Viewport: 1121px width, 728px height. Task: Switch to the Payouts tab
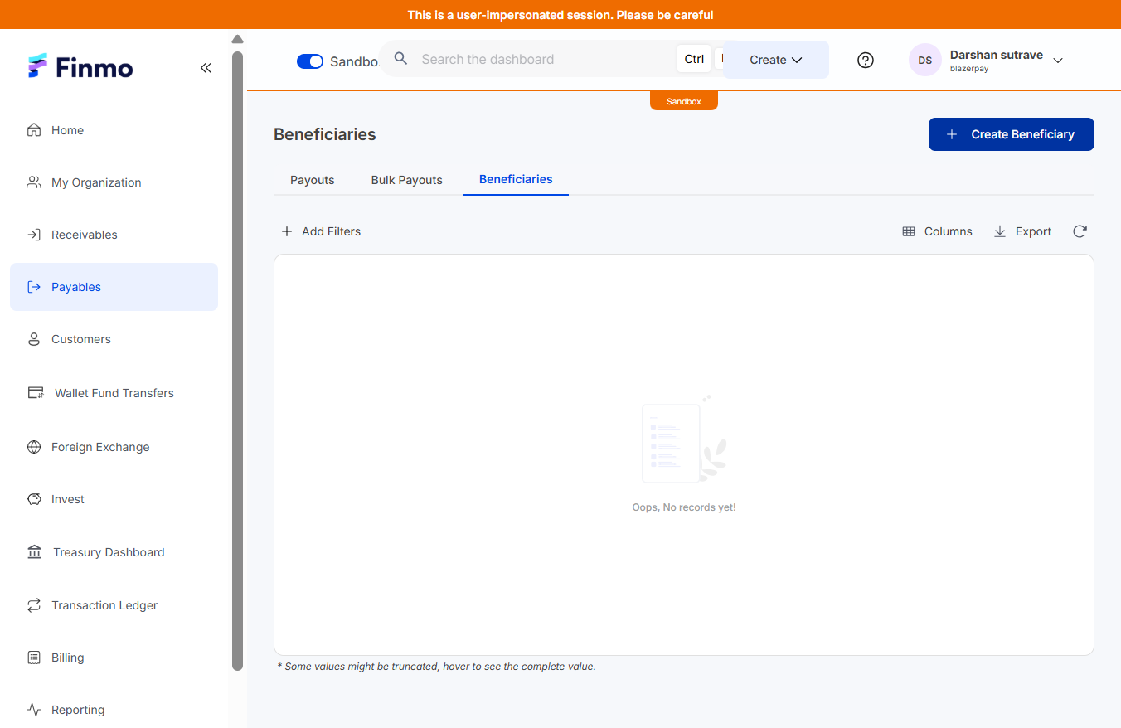coord(313,180)
